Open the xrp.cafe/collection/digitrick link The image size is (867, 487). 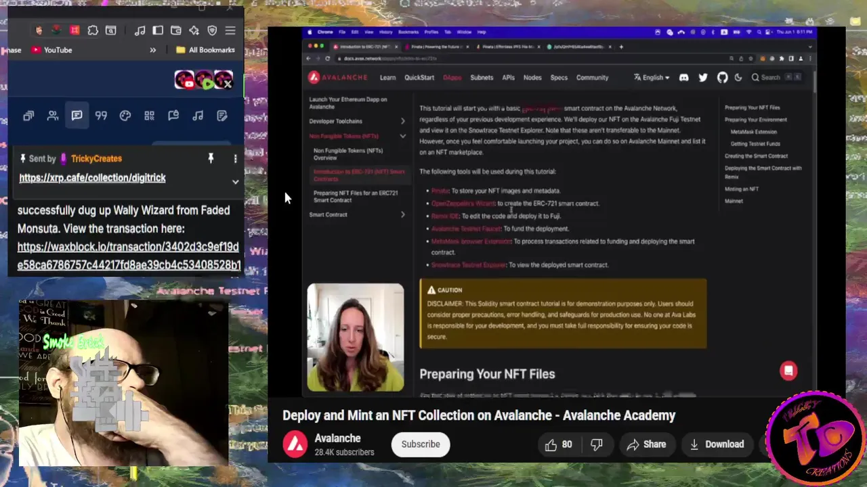tap(92, 178)
